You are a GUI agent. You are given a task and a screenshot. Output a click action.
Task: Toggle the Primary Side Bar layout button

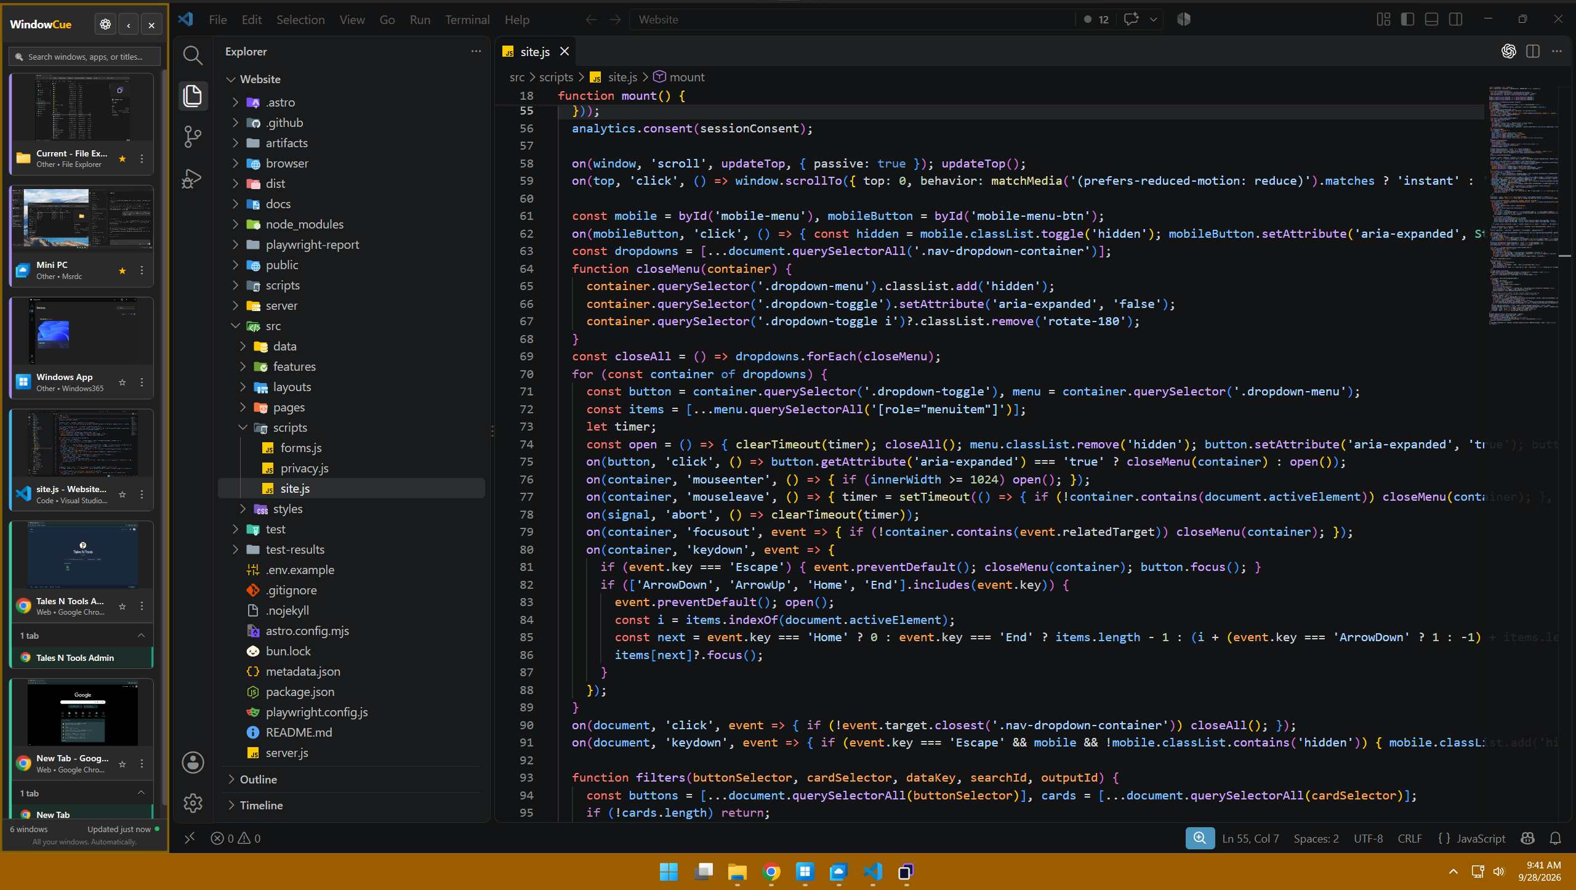click(x=1407, y=20)
